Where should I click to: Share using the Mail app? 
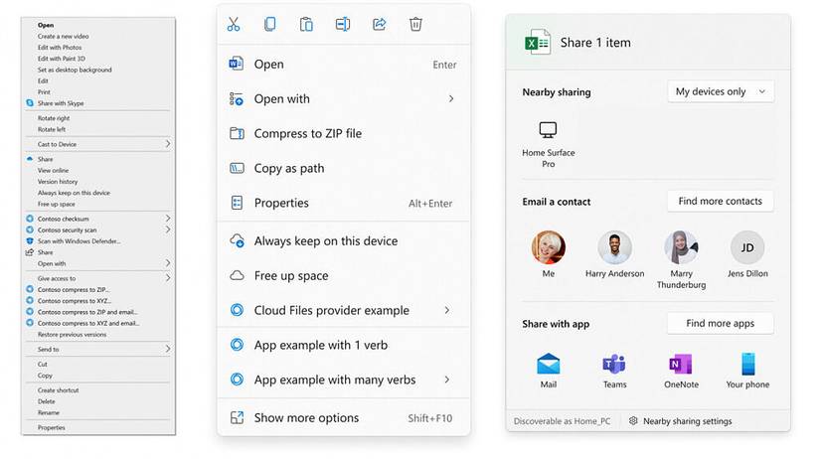[548, 371]
